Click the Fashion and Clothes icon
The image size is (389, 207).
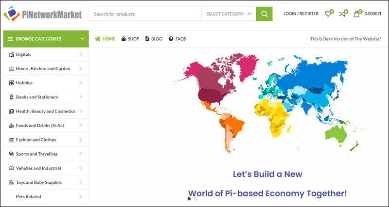[x=11, y=140]
